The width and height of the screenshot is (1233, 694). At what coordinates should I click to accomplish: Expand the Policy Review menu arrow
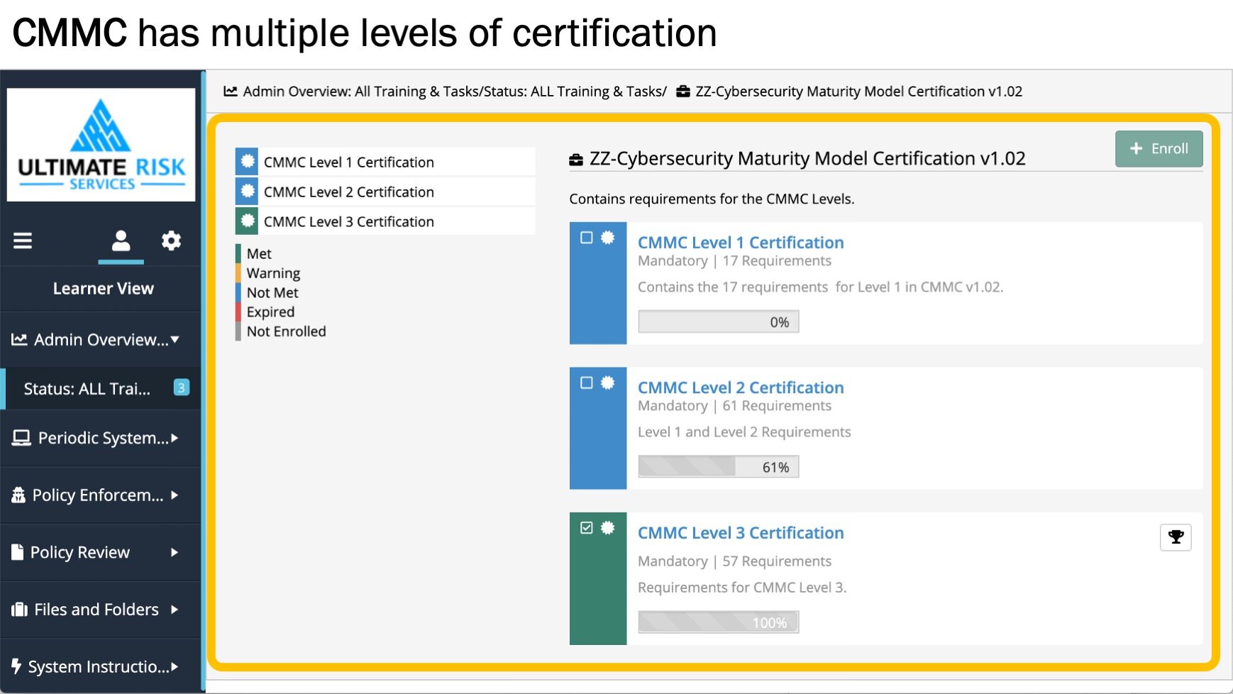coord(175,553)
